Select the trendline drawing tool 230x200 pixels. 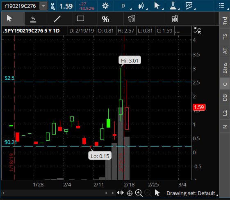pos(57,19)
